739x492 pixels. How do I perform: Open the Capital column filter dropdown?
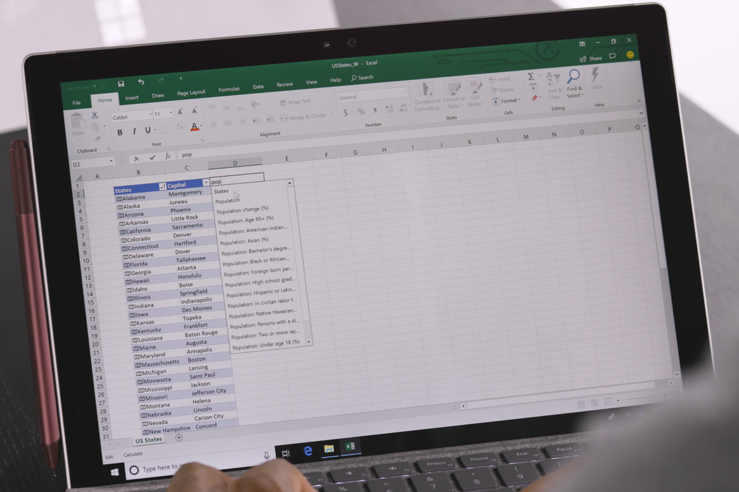(x=205, y=182)
